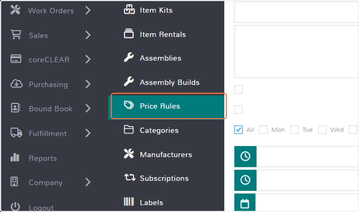Click the Work Orders label
This screenshot has height=212, width=359.
(x=51, y=11)
